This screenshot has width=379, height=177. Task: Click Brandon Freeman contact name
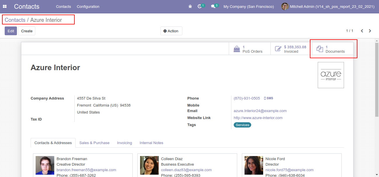click(x=72, y=159)
